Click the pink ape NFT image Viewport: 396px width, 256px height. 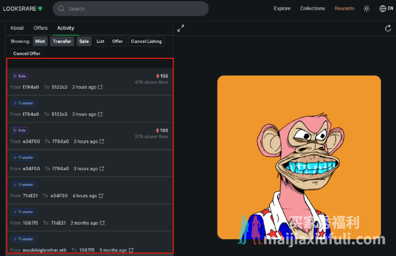[299, 157]
